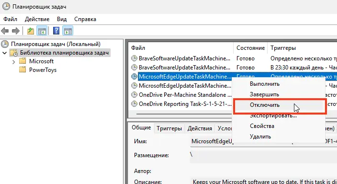Click the Back arrow toolbar icon
337x184 pixels.
(5, 31)
